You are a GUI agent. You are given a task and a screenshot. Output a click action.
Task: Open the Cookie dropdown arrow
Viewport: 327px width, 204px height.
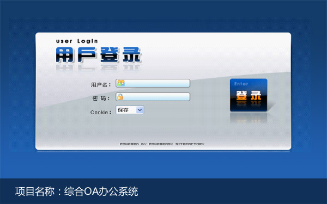(x=140, y=110)
